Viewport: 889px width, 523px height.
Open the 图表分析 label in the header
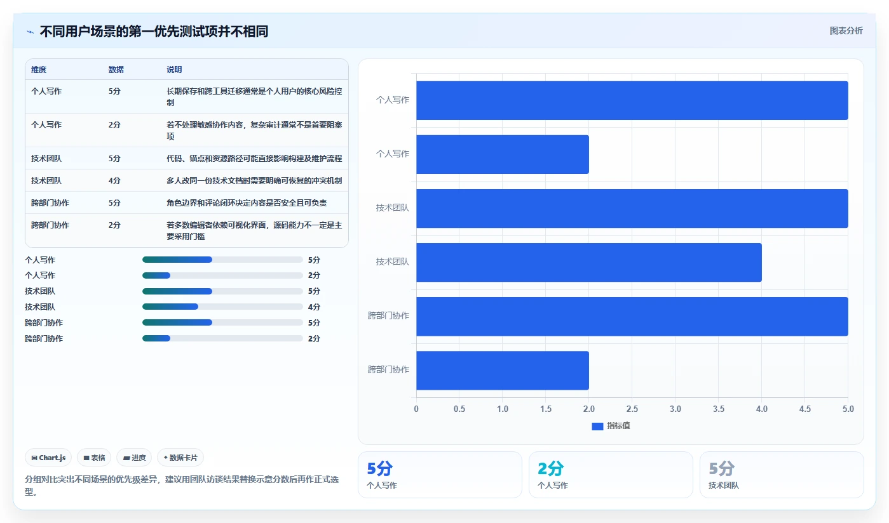point(846,30)
